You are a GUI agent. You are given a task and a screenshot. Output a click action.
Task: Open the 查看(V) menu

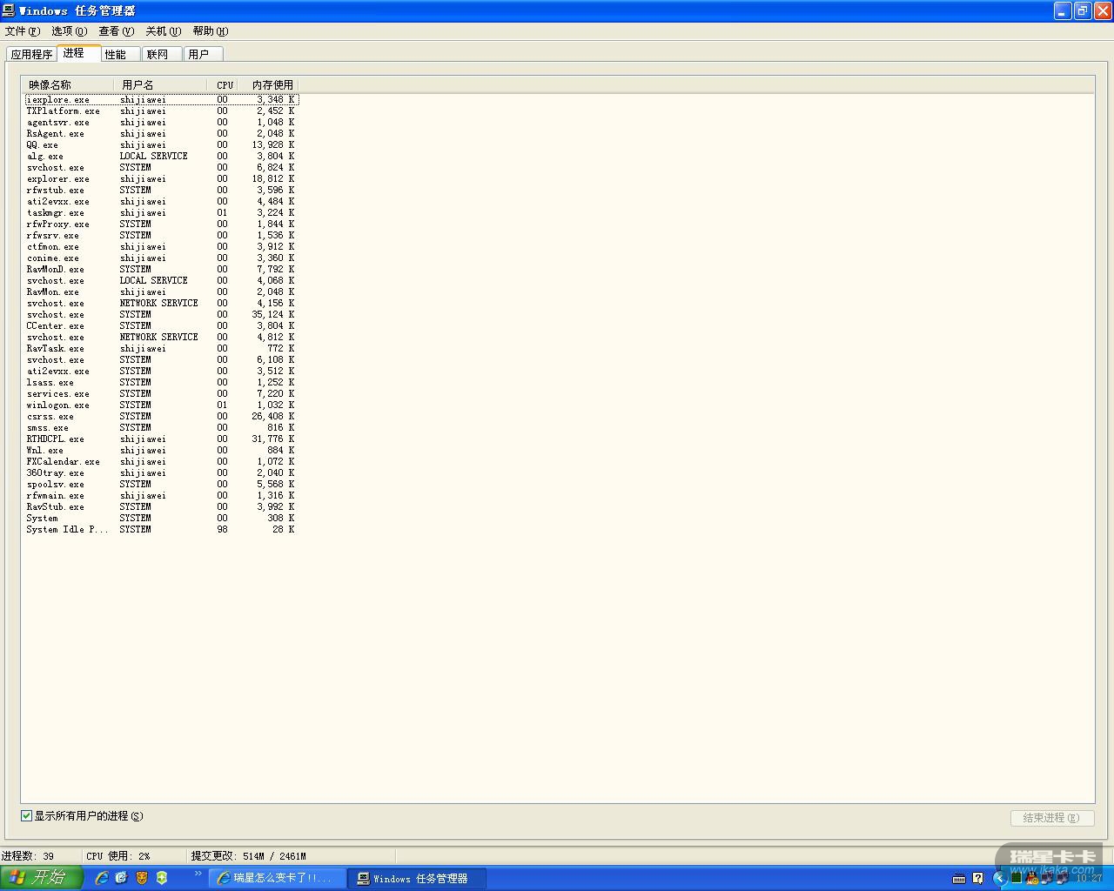(117, 31)
